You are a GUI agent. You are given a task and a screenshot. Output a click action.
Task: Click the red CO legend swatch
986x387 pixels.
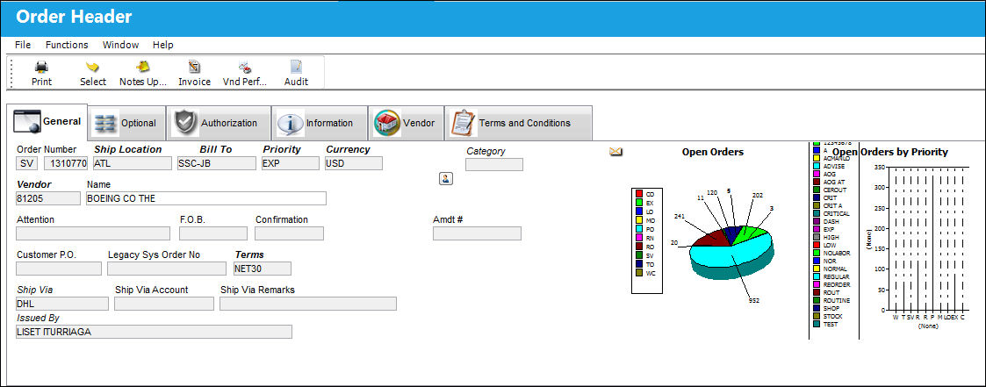639,194
